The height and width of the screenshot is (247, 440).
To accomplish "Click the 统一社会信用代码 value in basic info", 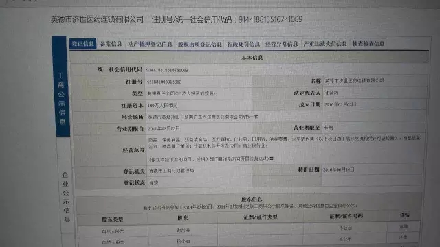I will point(167,70).
